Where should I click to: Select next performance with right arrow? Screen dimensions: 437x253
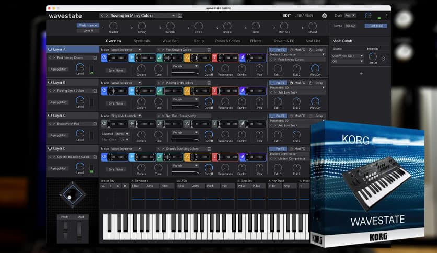[107, 16]
